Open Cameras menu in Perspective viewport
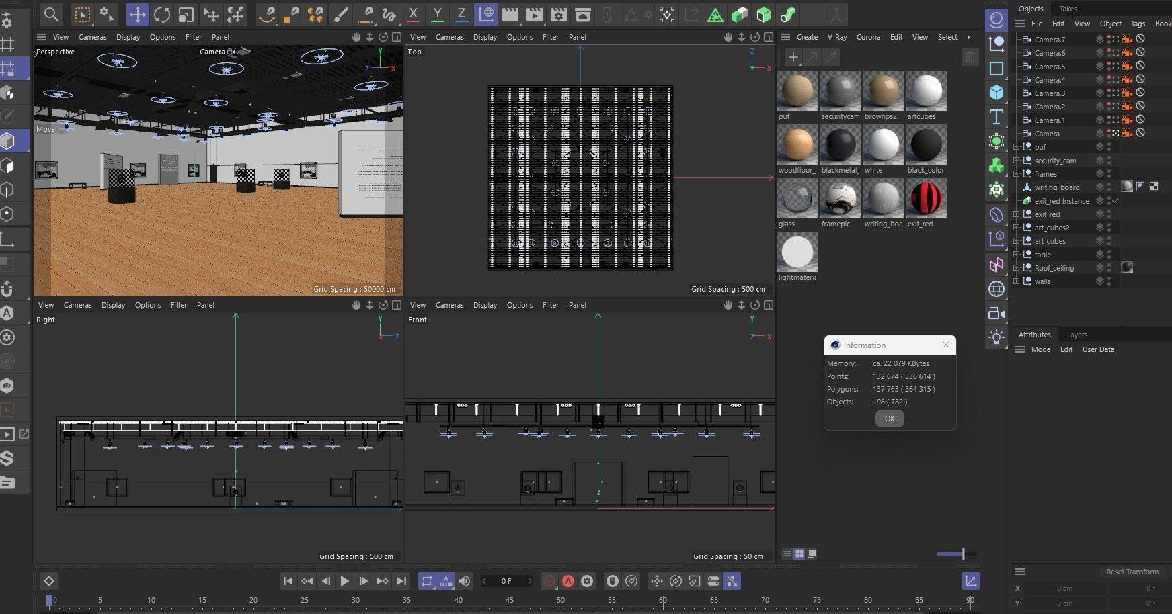 point(92,37)
